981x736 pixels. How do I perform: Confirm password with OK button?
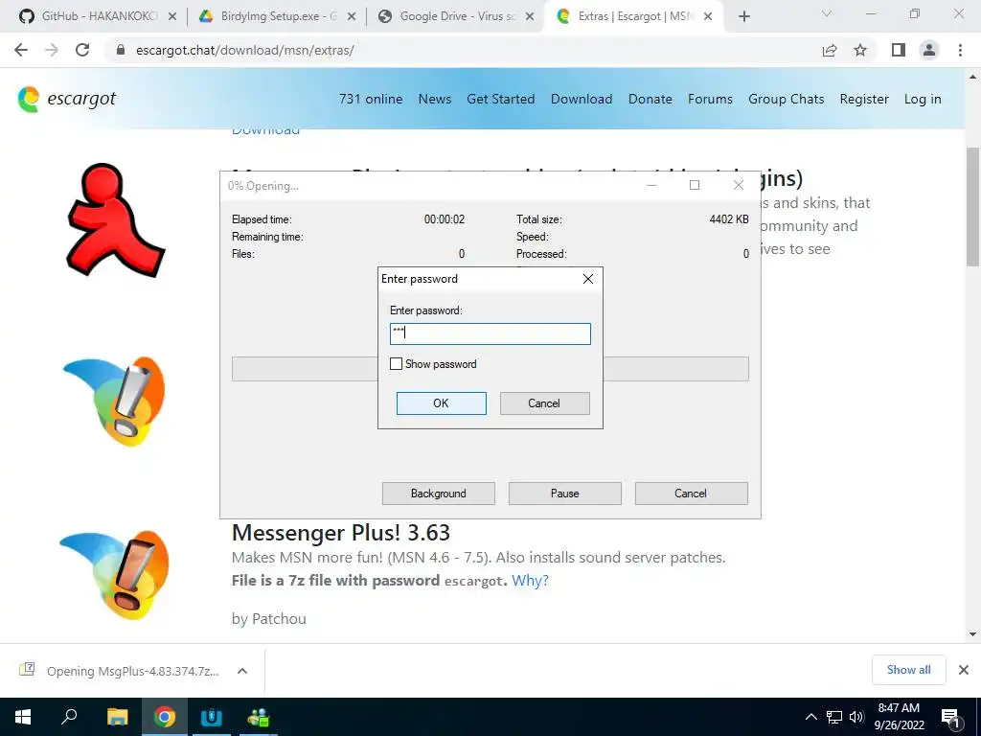pos(441,403)
